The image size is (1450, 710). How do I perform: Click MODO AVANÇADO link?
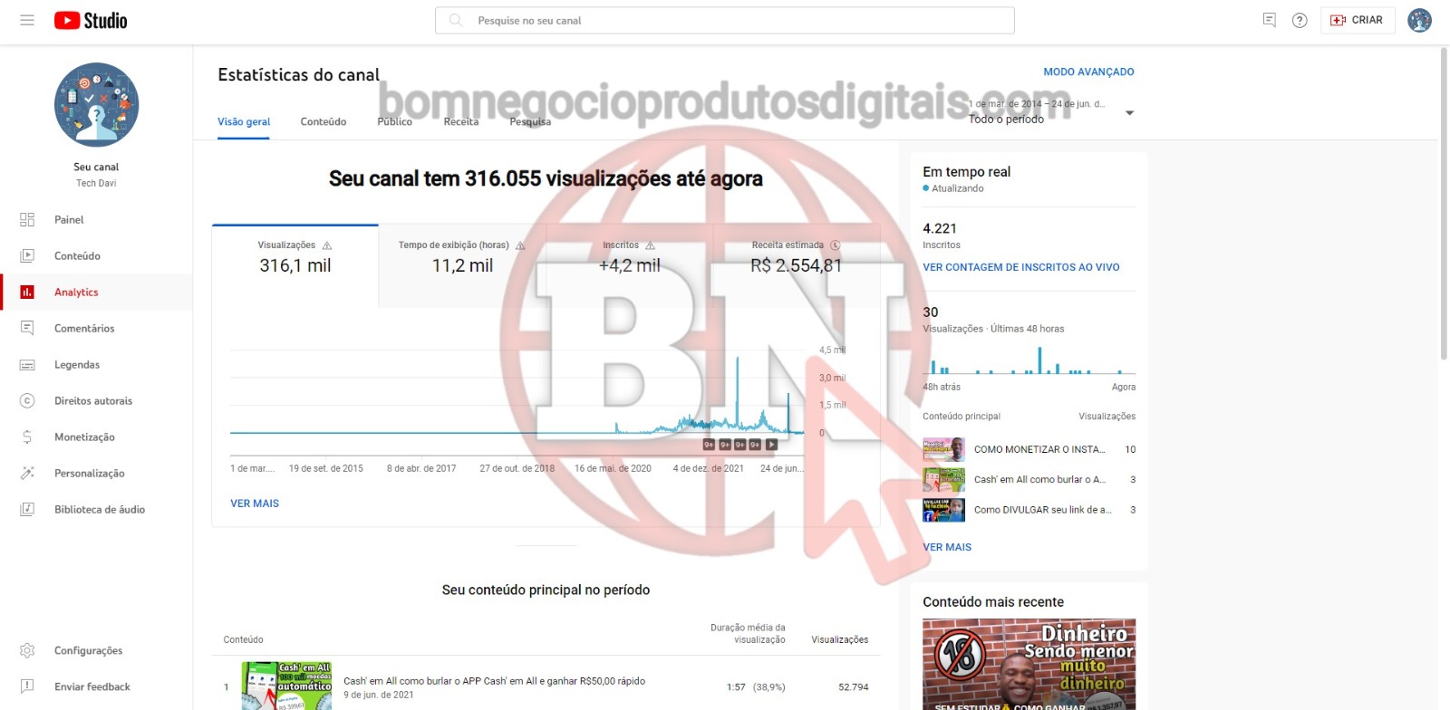1088,72
